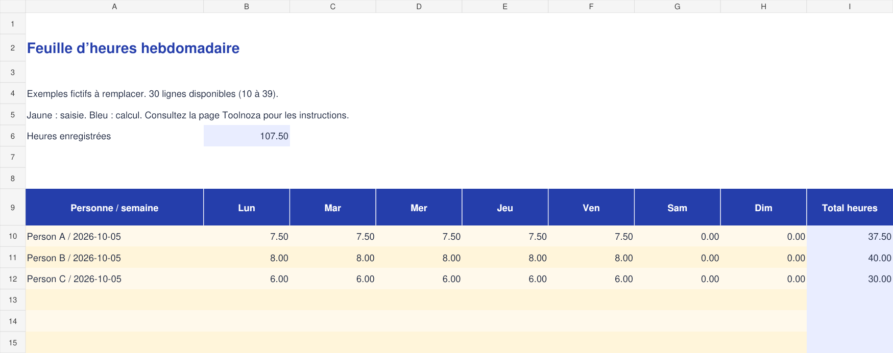Click the 'Personne / semaine' header cell
The height and width of the screenshot is (353, 893).
click(x=114, y=208)
